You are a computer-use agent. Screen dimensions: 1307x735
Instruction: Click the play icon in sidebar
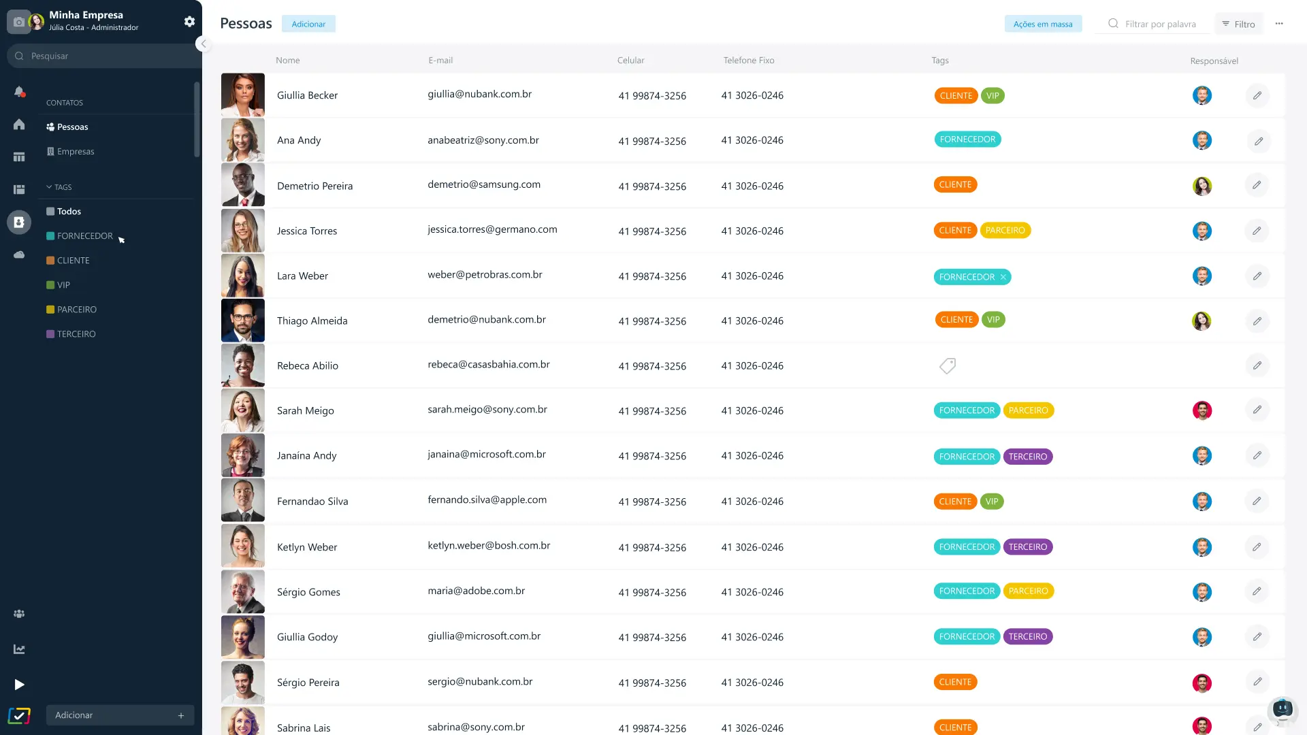(19, 685)
